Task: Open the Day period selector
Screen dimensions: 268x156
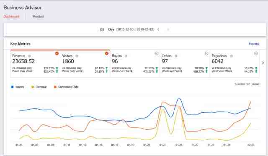Action: point(111,30)
